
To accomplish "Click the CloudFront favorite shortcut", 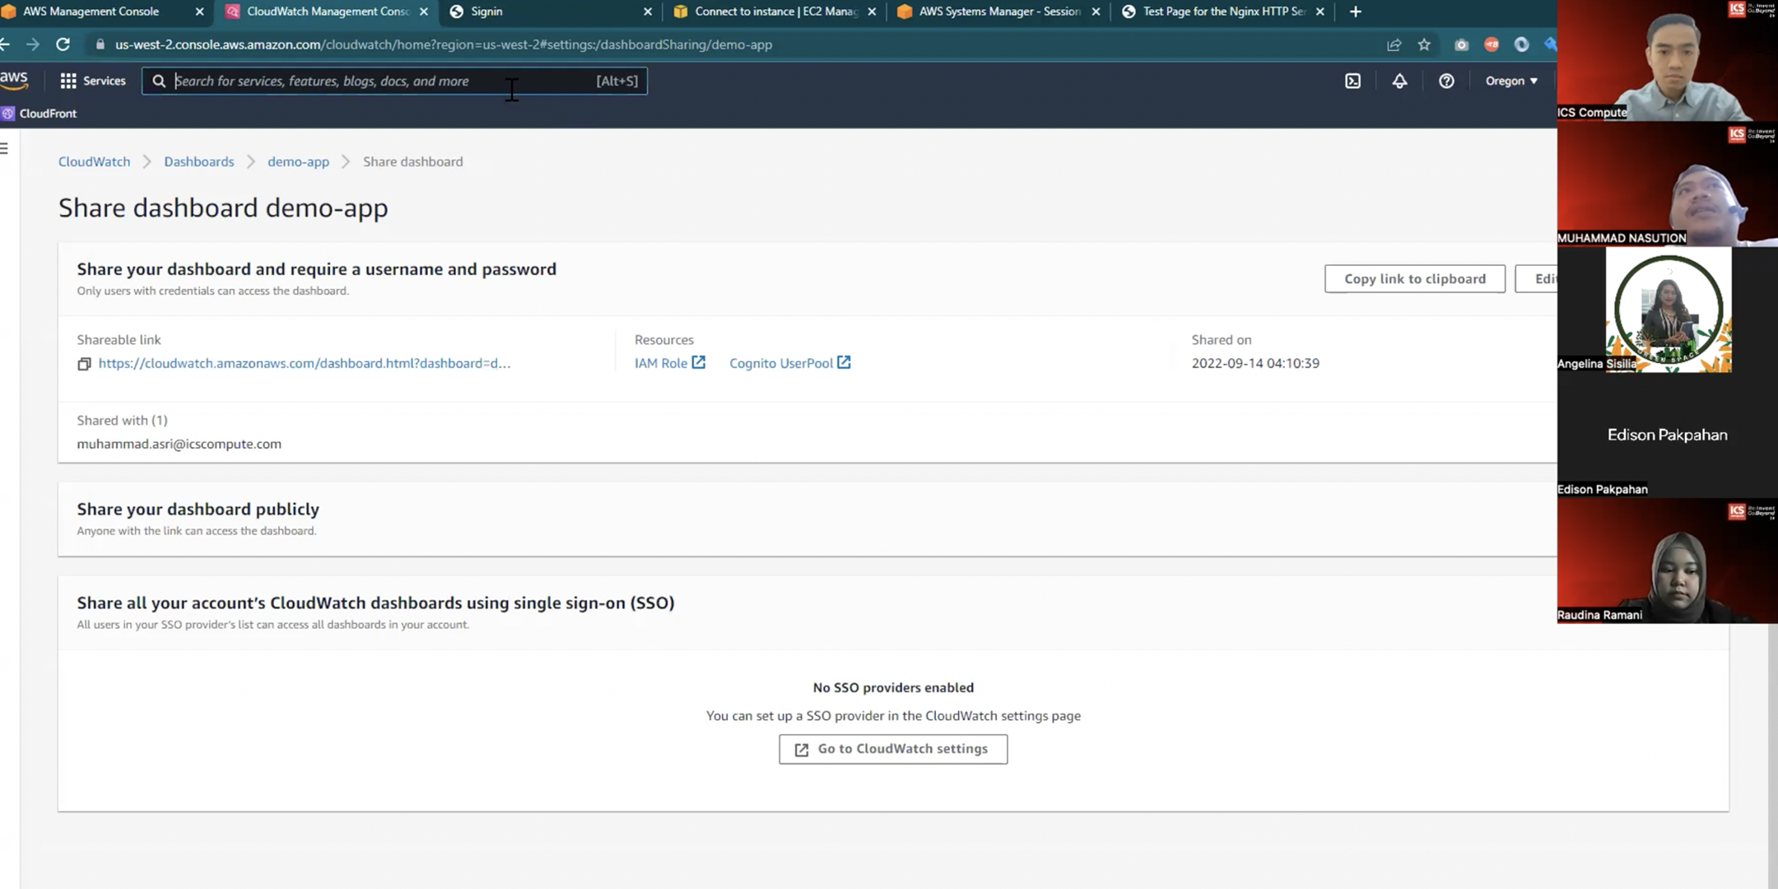I will coord(40,114).
